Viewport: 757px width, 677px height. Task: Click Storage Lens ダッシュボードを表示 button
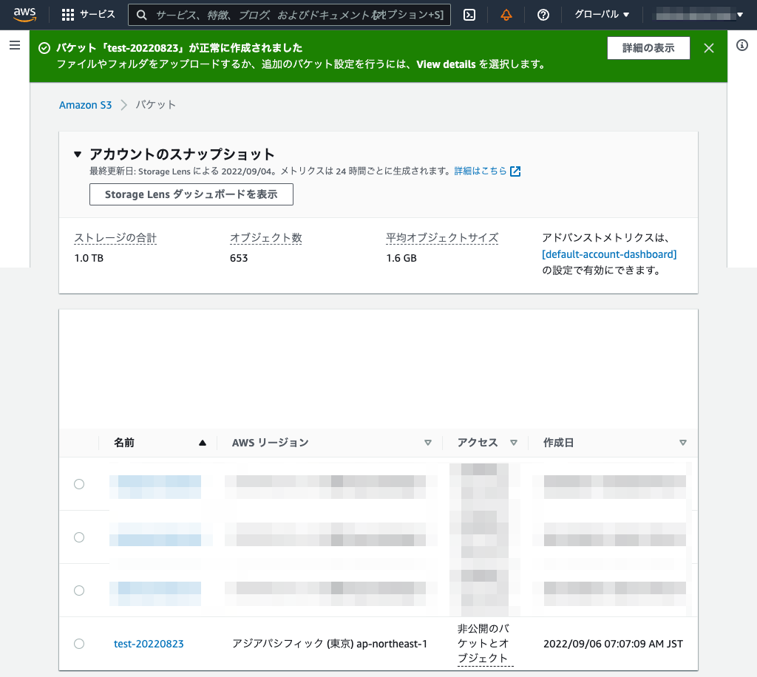pos(191,194)
